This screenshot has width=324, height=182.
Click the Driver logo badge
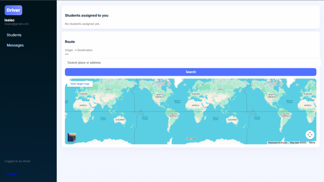[13, 10]
